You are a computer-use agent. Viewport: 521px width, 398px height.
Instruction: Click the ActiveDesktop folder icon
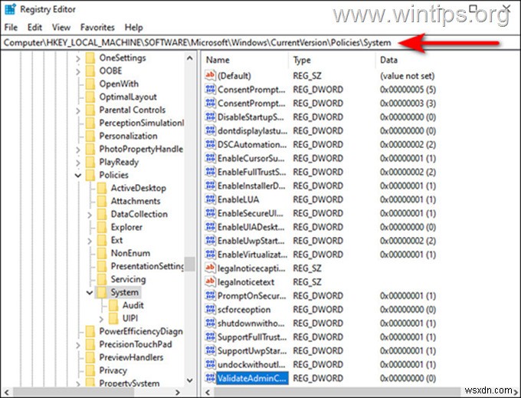pos(102,188)
